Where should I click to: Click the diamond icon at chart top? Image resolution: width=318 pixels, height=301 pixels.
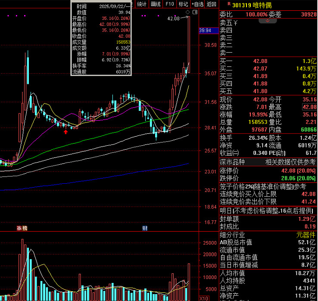[x=188, y=13]
